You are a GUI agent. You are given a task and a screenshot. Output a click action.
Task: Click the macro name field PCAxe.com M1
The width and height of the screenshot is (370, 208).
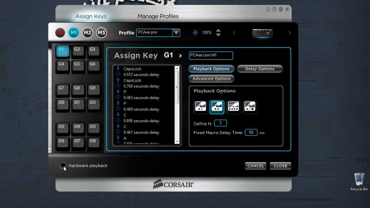(x=211, y=55)
